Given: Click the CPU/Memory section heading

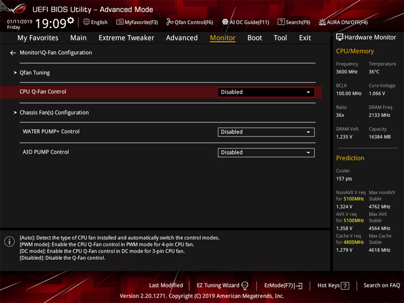Looking at the screenshot, I should 355,51.
